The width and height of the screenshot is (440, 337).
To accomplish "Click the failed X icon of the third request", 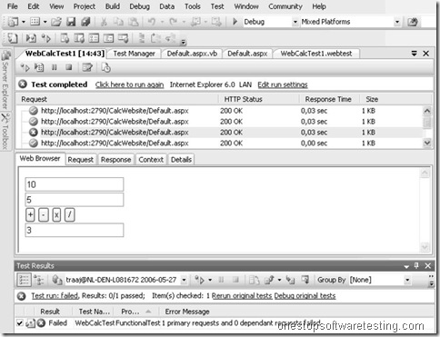I will (x=34, y=133).
